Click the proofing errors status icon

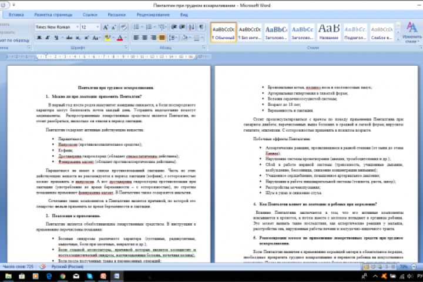pyautogui.click(x=42, y=267)
